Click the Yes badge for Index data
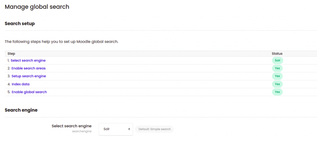This screenshot has width=317, height=142. [277, 84]
